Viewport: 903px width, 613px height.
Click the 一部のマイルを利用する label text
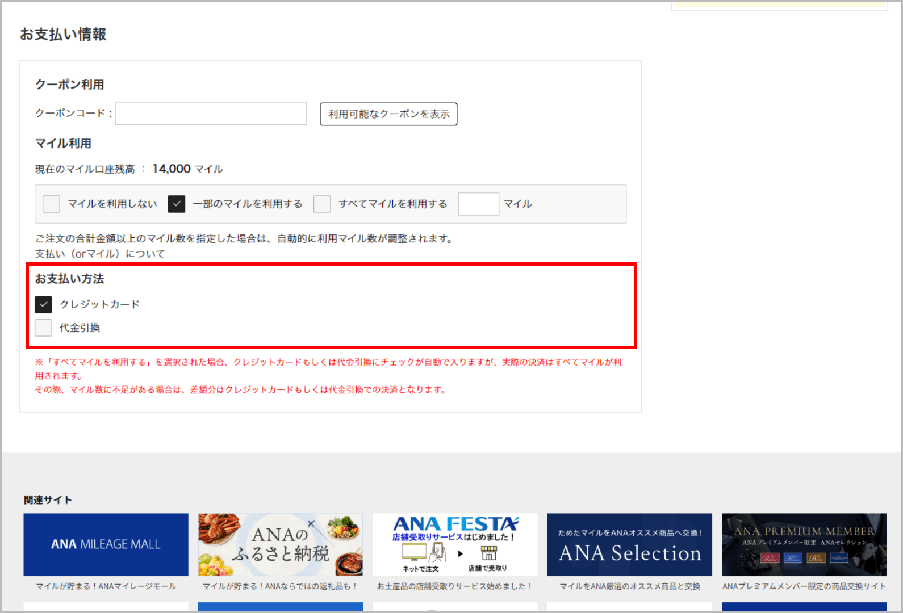[x=248, y=204]
